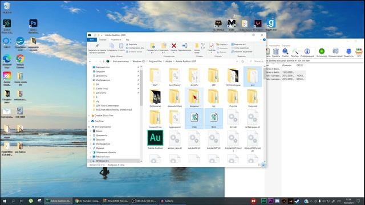Click the OBS taskbar button
The height and width of the screenshot is (205, 365).
[144, 201]
